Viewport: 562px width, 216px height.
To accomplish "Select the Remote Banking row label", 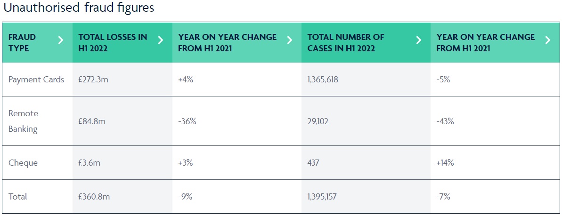I will pos(24,121).
